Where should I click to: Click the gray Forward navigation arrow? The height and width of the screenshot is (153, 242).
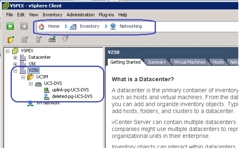pyautogui.click(x=24, y=26)
